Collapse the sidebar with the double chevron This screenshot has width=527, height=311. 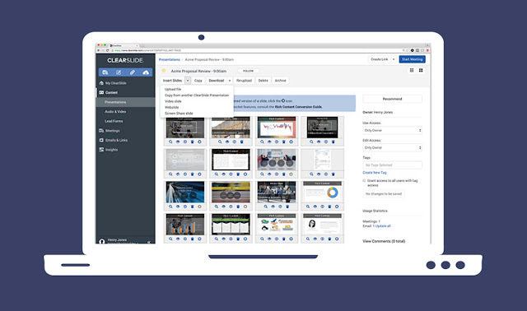pyautogui.click(x=149, y=242)
